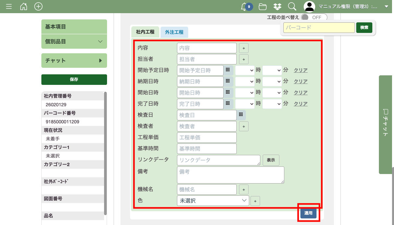394x225 pixels.
Task: Open the folder icon in header
Action: [262, 7]
